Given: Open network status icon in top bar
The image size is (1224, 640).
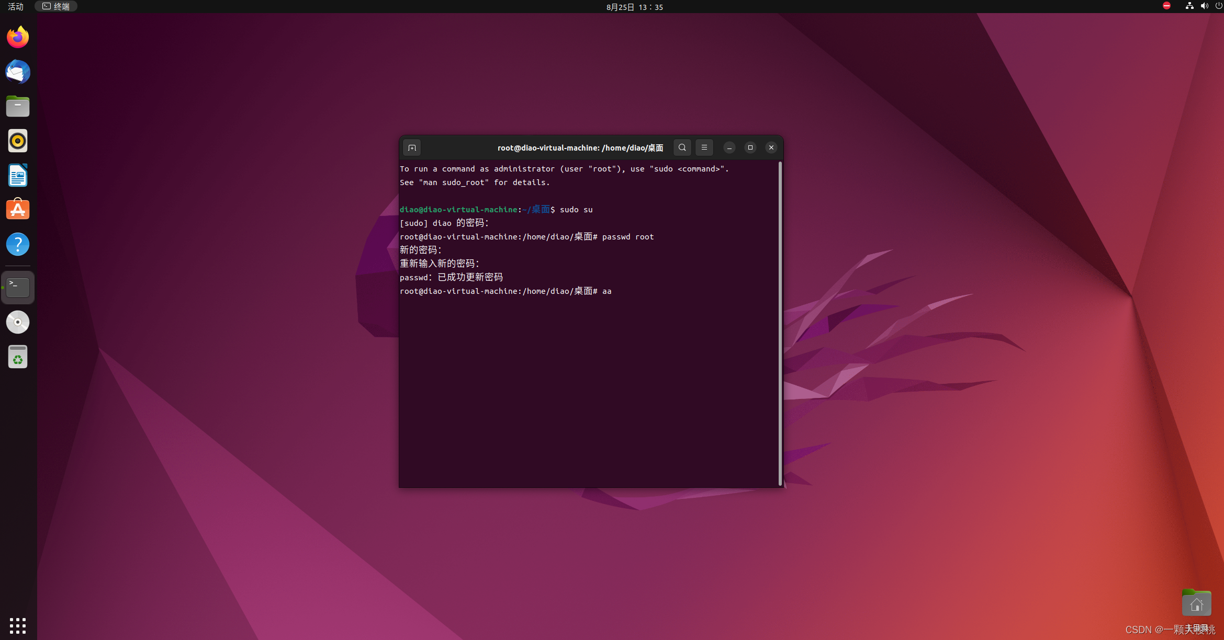Looking at the screenshot, I should (1189, 6).
